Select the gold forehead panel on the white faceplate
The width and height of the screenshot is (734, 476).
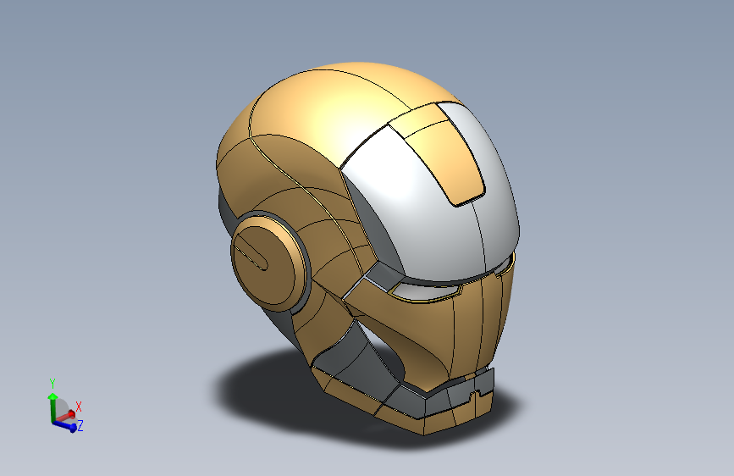[443, 155]
